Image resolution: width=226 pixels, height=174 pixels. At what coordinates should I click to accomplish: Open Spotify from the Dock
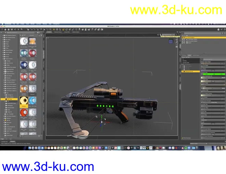(186, 148)
